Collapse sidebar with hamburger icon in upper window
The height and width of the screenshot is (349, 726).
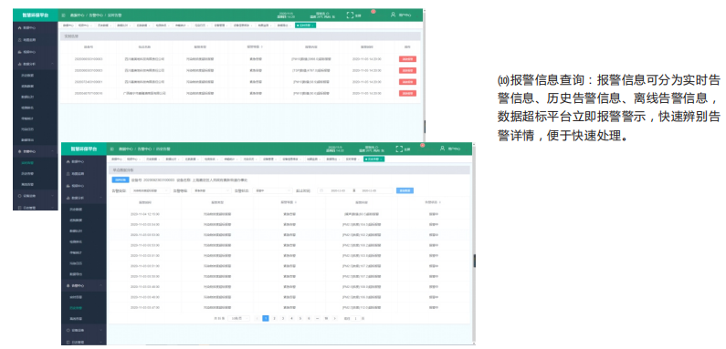[x=63, y=15]
